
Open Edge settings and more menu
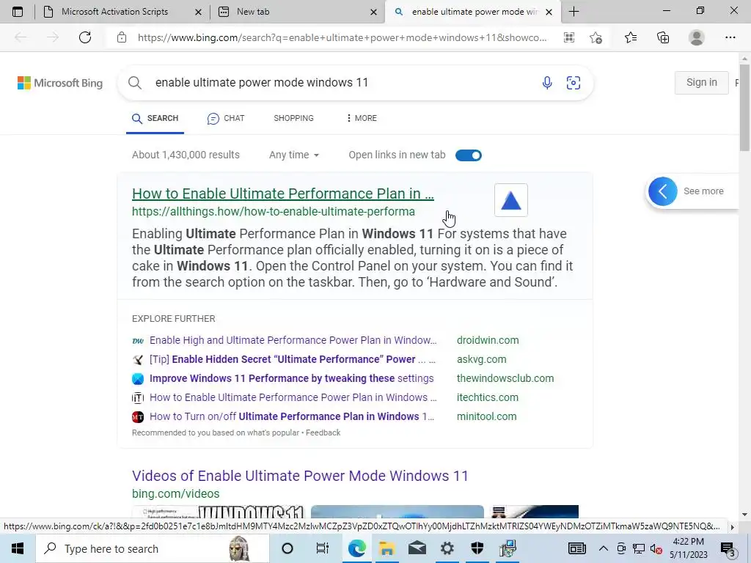click(730, 37)
